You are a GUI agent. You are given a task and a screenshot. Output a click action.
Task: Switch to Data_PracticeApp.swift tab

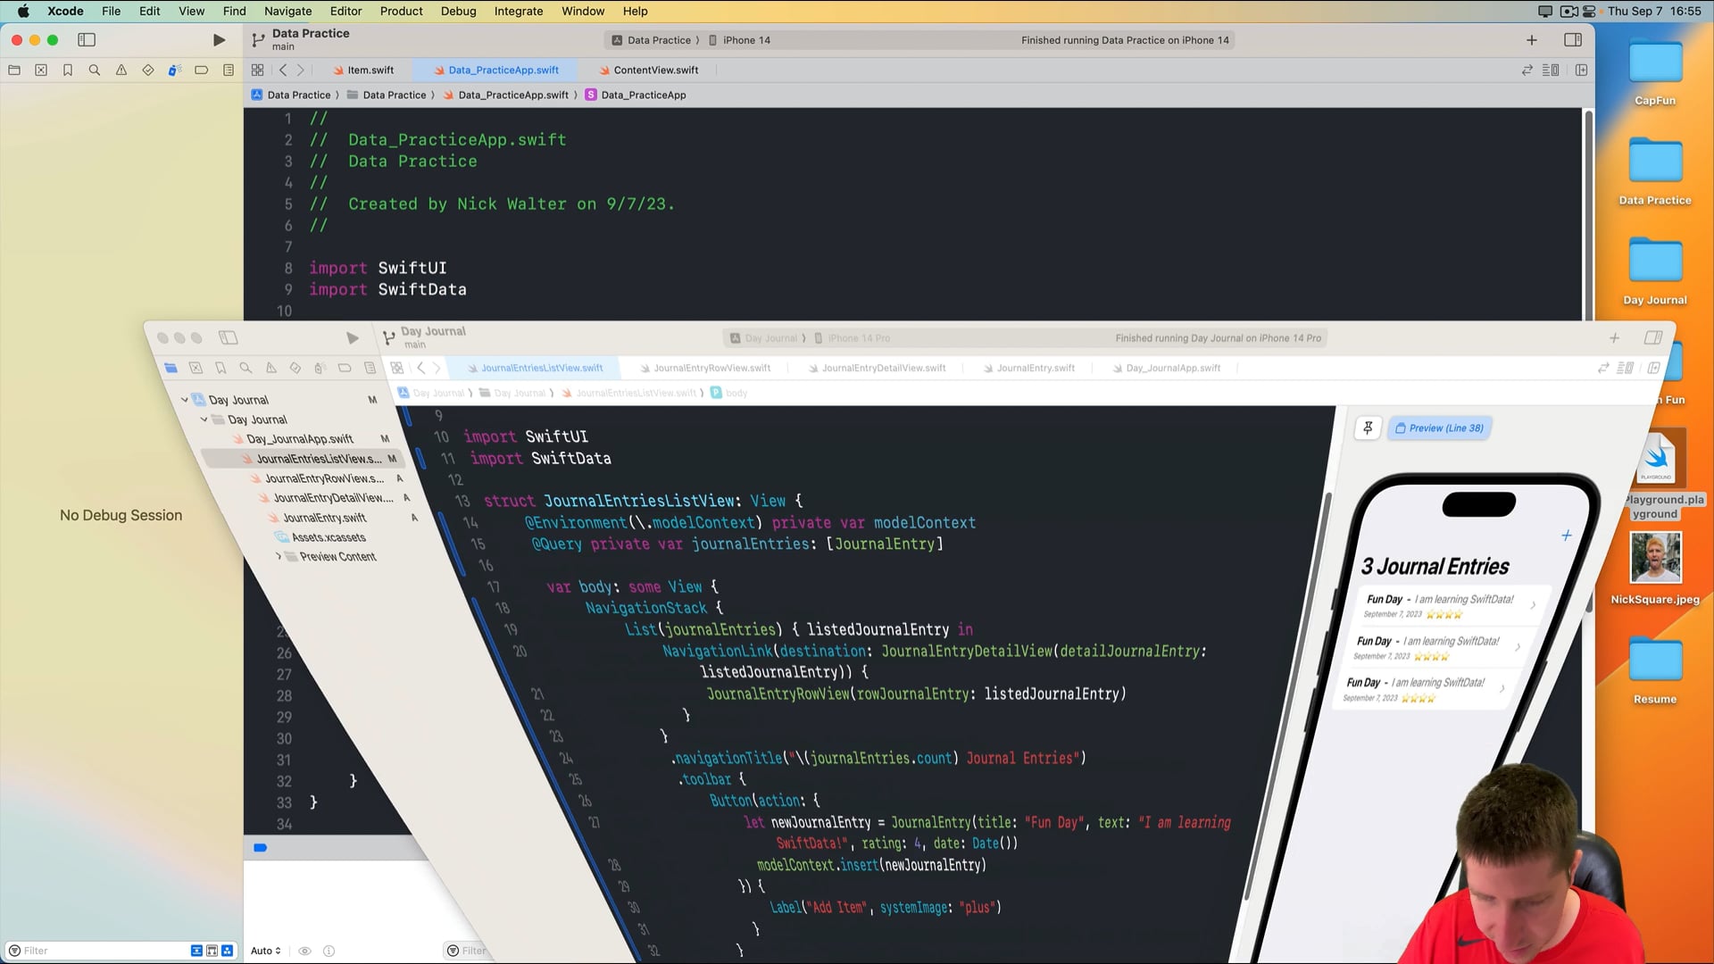point(496,71)
